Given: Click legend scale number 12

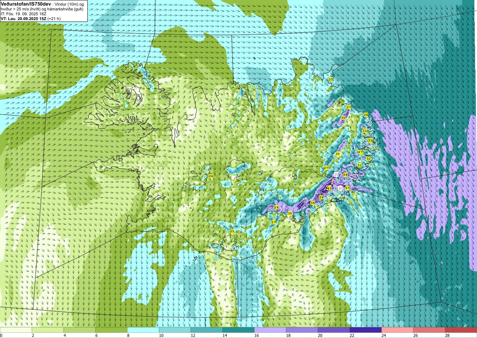Looking at the screenshot, I should pyautogui.click(x=193, y=335).
